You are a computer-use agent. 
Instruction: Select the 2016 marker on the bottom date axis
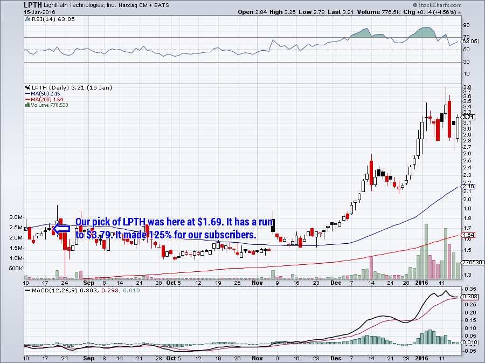pos(422,358)
